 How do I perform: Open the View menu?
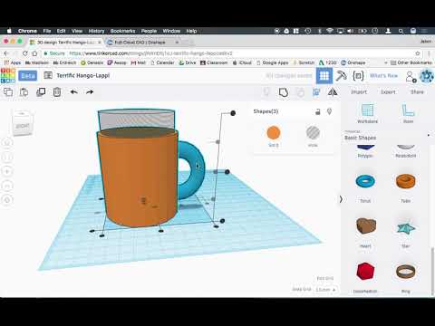tap(77, 31)
